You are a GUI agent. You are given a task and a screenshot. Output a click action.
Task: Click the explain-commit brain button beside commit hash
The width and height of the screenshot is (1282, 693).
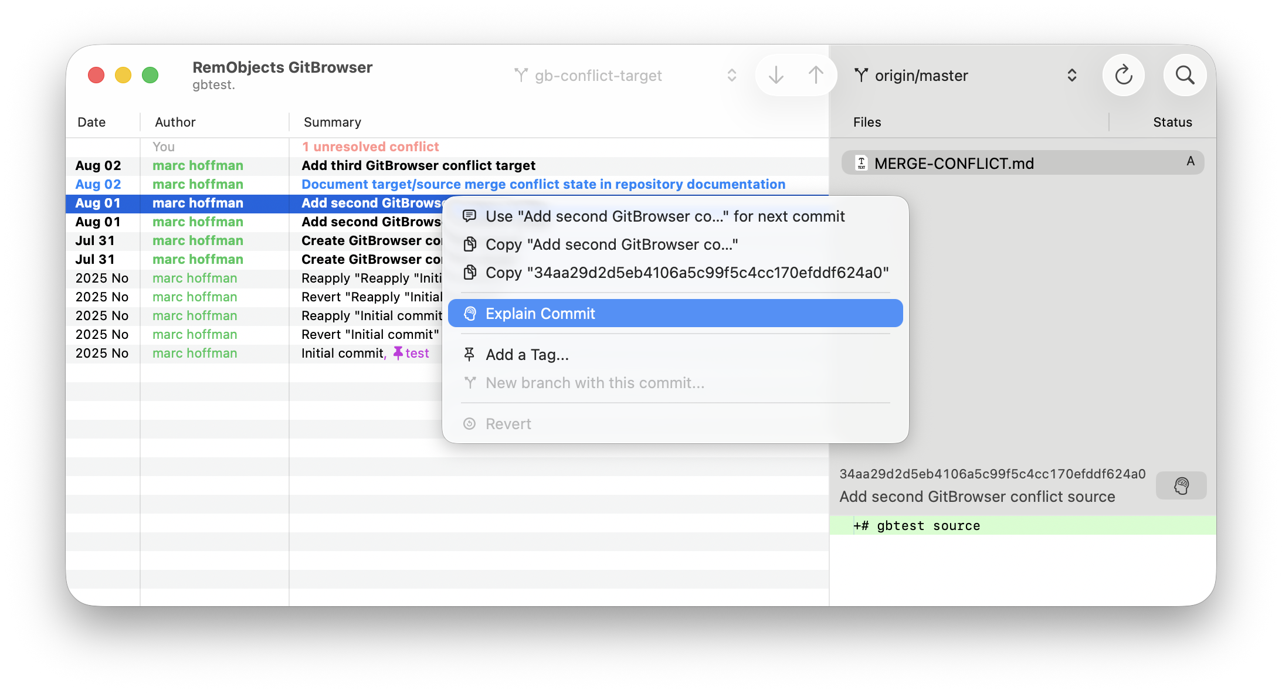point(1181,485)
